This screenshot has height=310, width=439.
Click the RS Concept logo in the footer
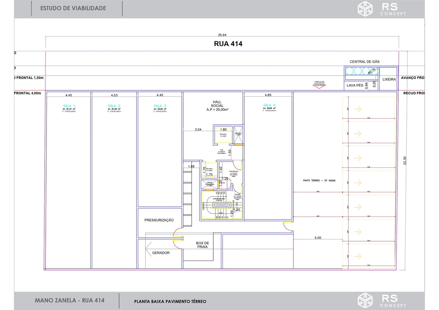pyautogui.click(x=382, y=300)
